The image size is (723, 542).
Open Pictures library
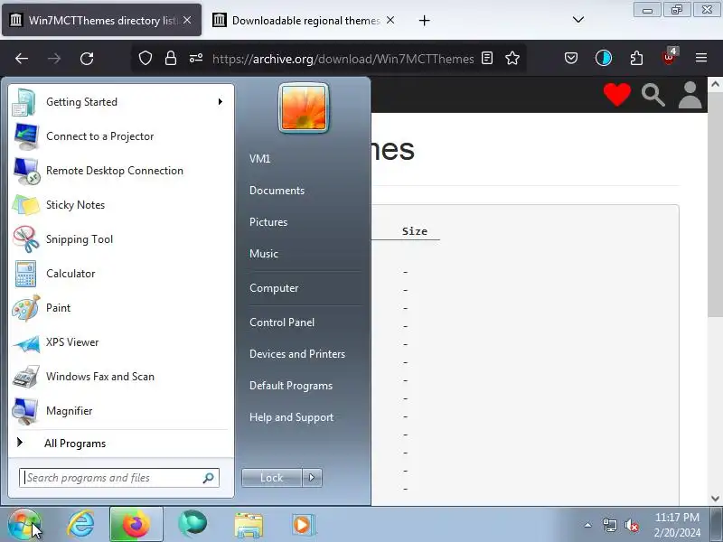(x=268, y=222)
